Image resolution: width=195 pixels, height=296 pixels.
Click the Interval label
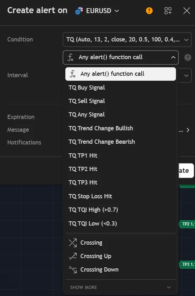(x=18, y=75)
